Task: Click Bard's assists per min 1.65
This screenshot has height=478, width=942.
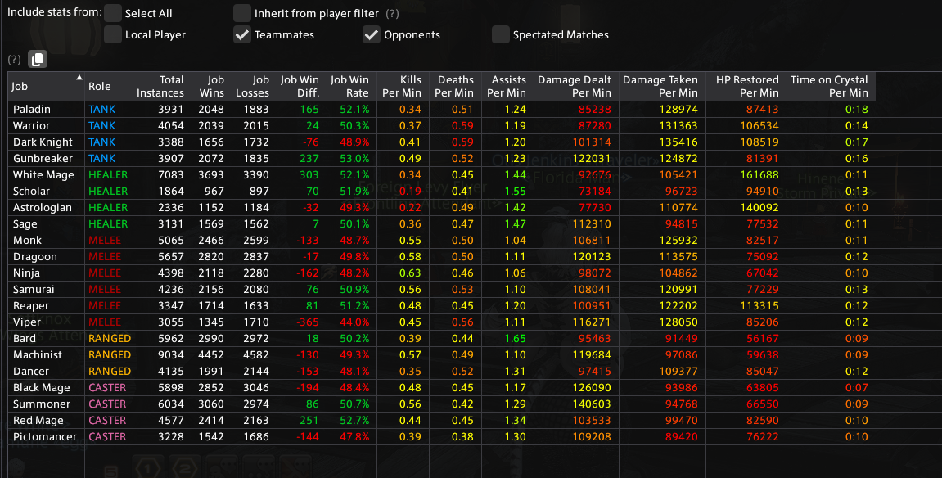Action: click(516, 338)
